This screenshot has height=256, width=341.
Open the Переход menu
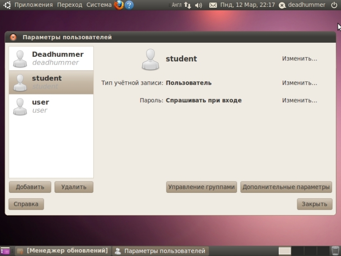click(x=70, y=5)
